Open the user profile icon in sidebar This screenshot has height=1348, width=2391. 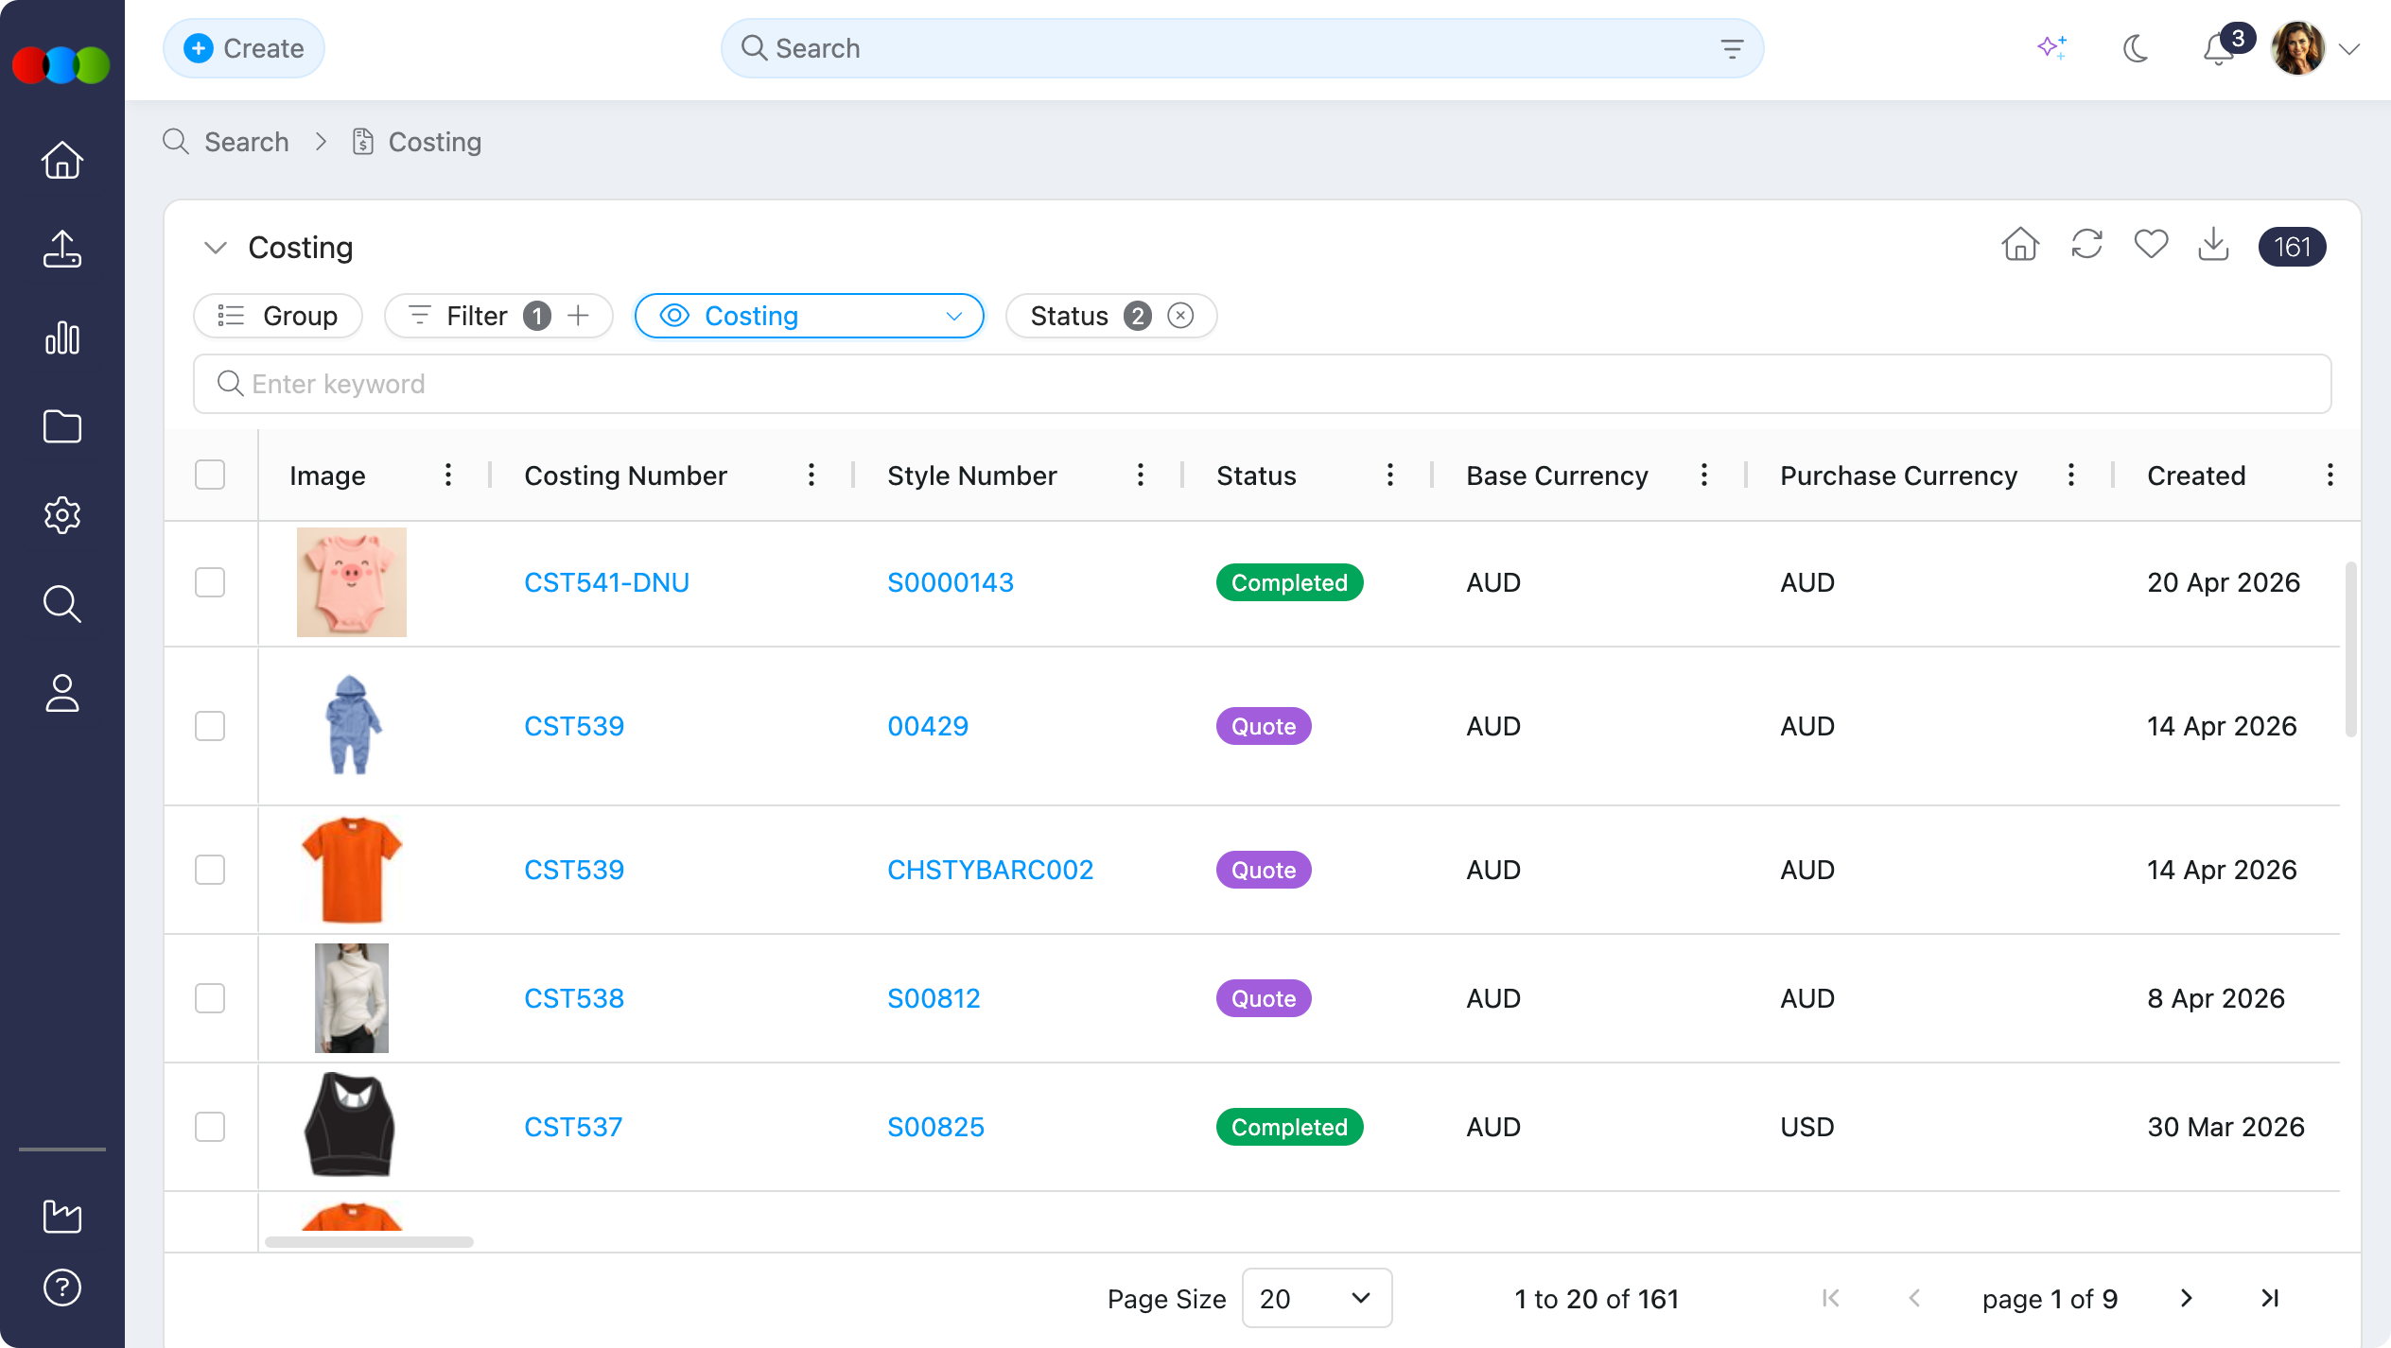(62, 693)
